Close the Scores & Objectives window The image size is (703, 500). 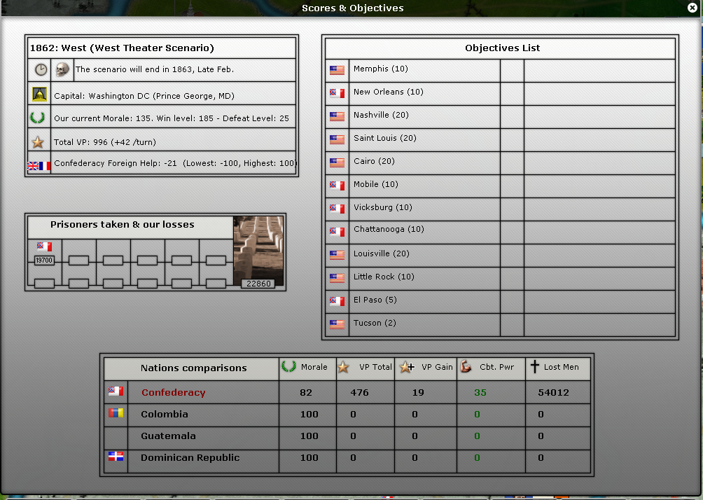point(692,8)
